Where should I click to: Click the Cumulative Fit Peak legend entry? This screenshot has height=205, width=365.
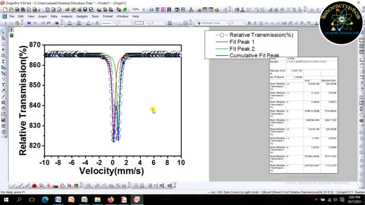(x=254, y=56)
